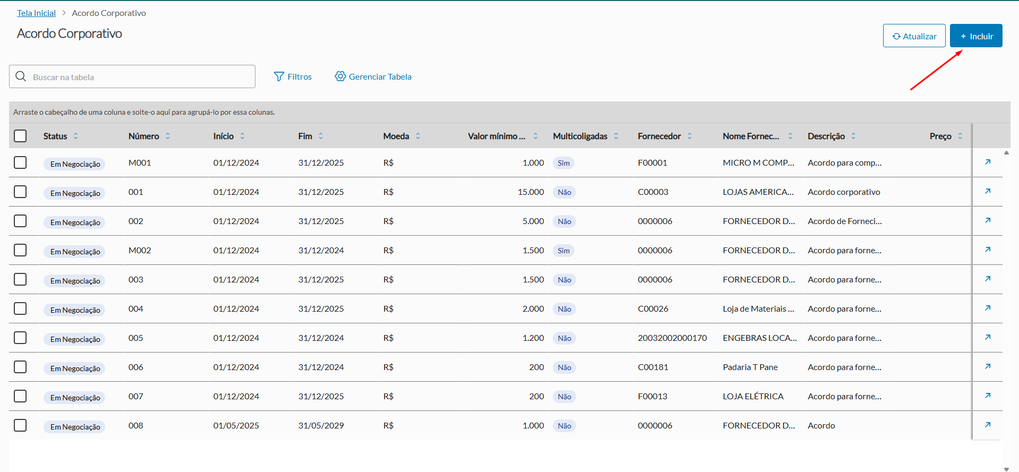Open the Padaria T Pane row arrow
Image resolution: width=1019 pixels, height=472 pixels.
[988, 366]
